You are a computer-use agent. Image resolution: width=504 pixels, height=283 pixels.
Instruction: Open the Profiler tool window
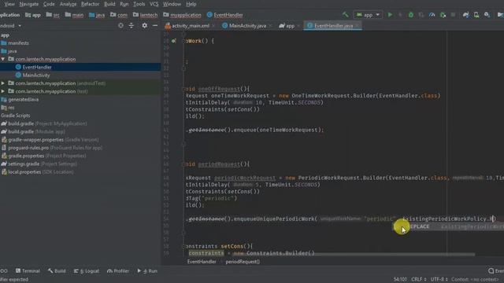[x=118, y=270]
